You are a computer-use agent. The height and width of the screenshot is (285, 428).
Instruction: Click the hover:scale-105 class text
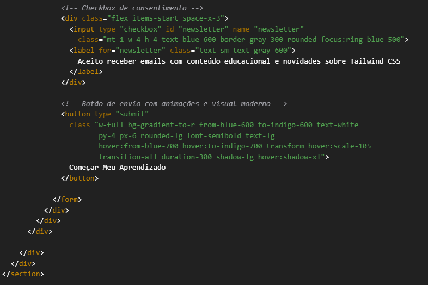pyautogui.click(x=340, y=146)
